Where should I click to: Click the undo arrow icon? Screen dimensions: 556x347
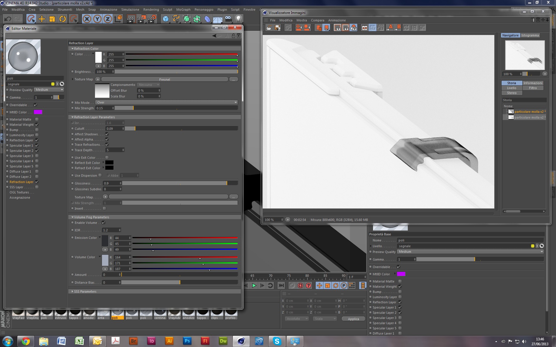point(8,19)
